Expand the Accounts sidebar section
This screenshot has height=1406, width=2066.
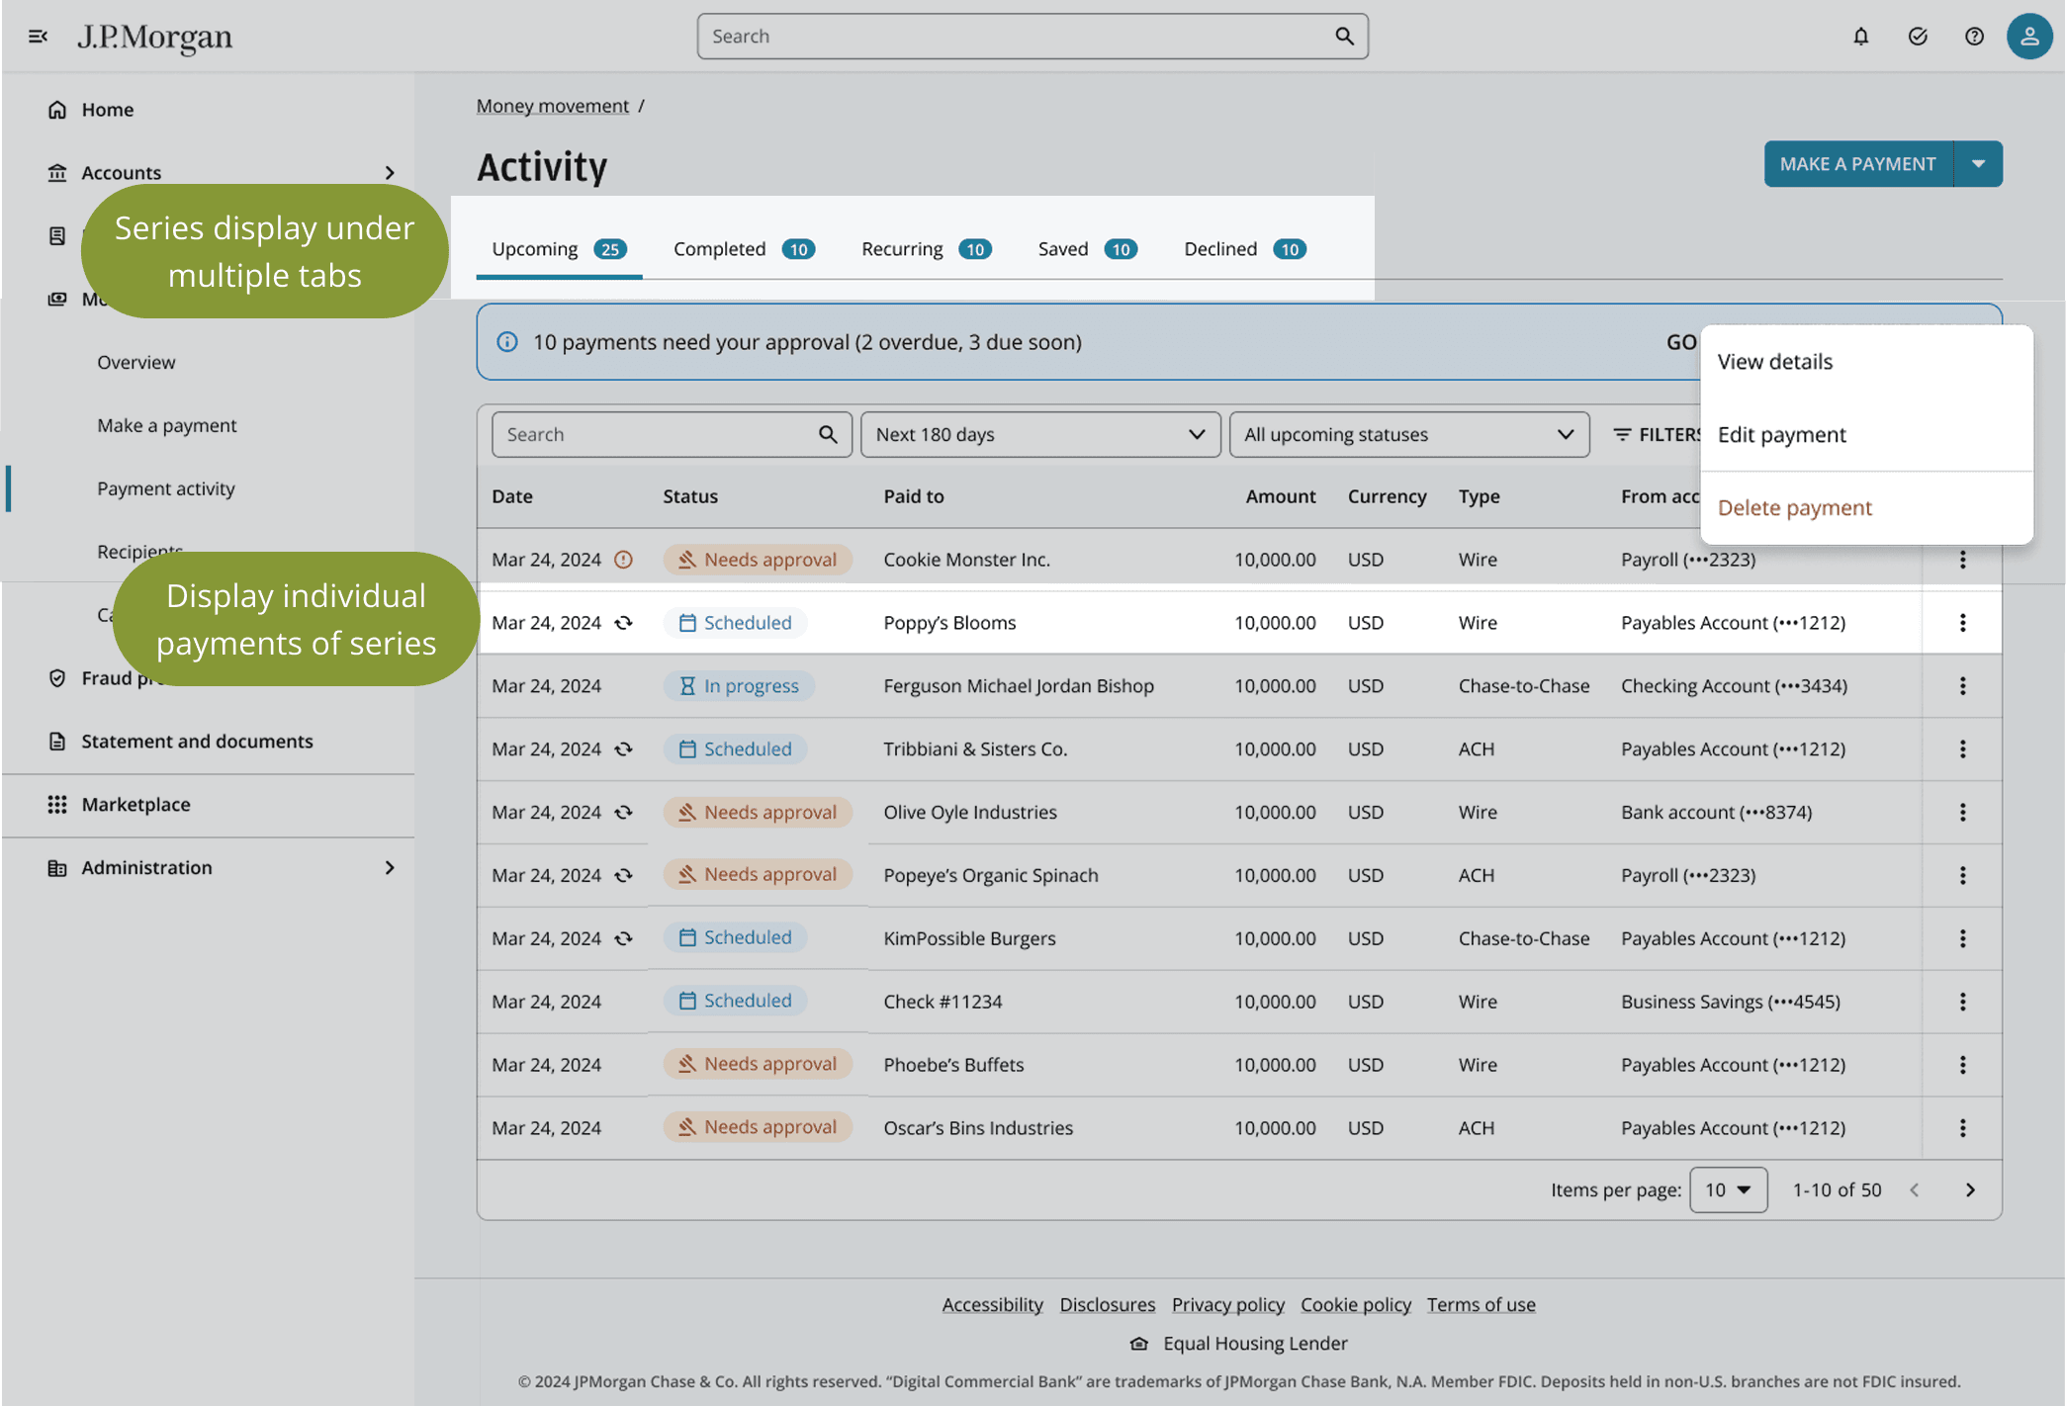[x=390, y=173]
